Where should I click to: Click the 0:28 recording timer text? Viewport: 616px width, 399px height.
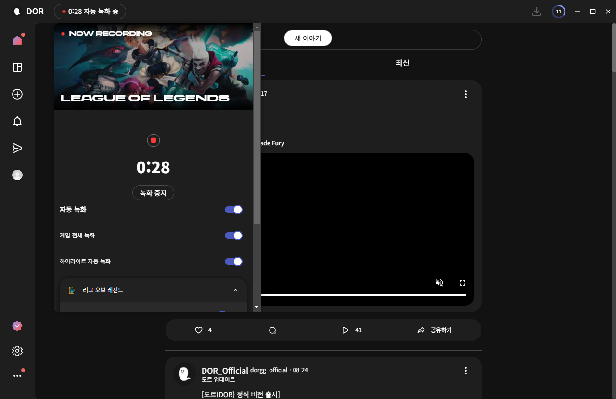[153, 167]
